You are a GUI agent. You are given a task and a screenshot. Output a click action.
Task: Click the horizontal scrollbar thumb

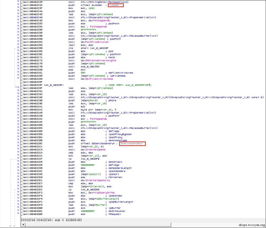pos(98,225)
